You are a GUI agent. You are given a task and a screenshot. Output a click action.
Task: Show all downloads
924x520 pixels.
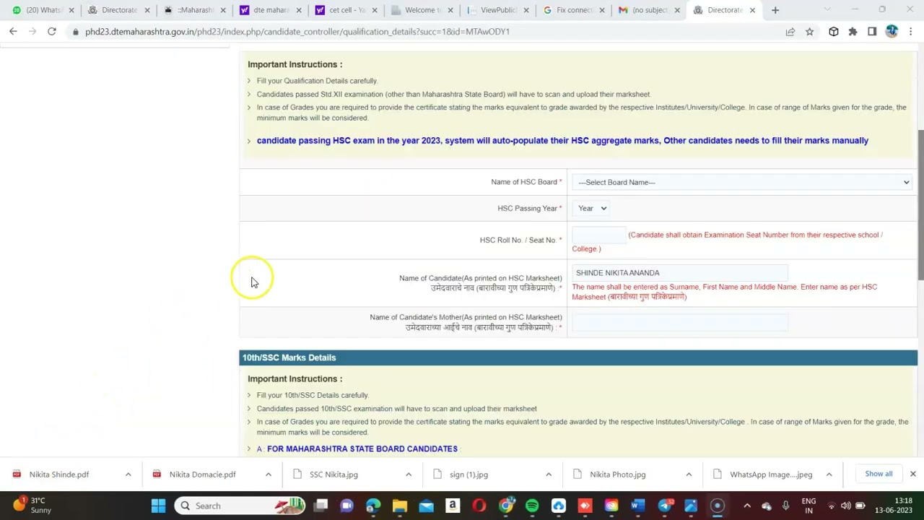pos(879,474)
